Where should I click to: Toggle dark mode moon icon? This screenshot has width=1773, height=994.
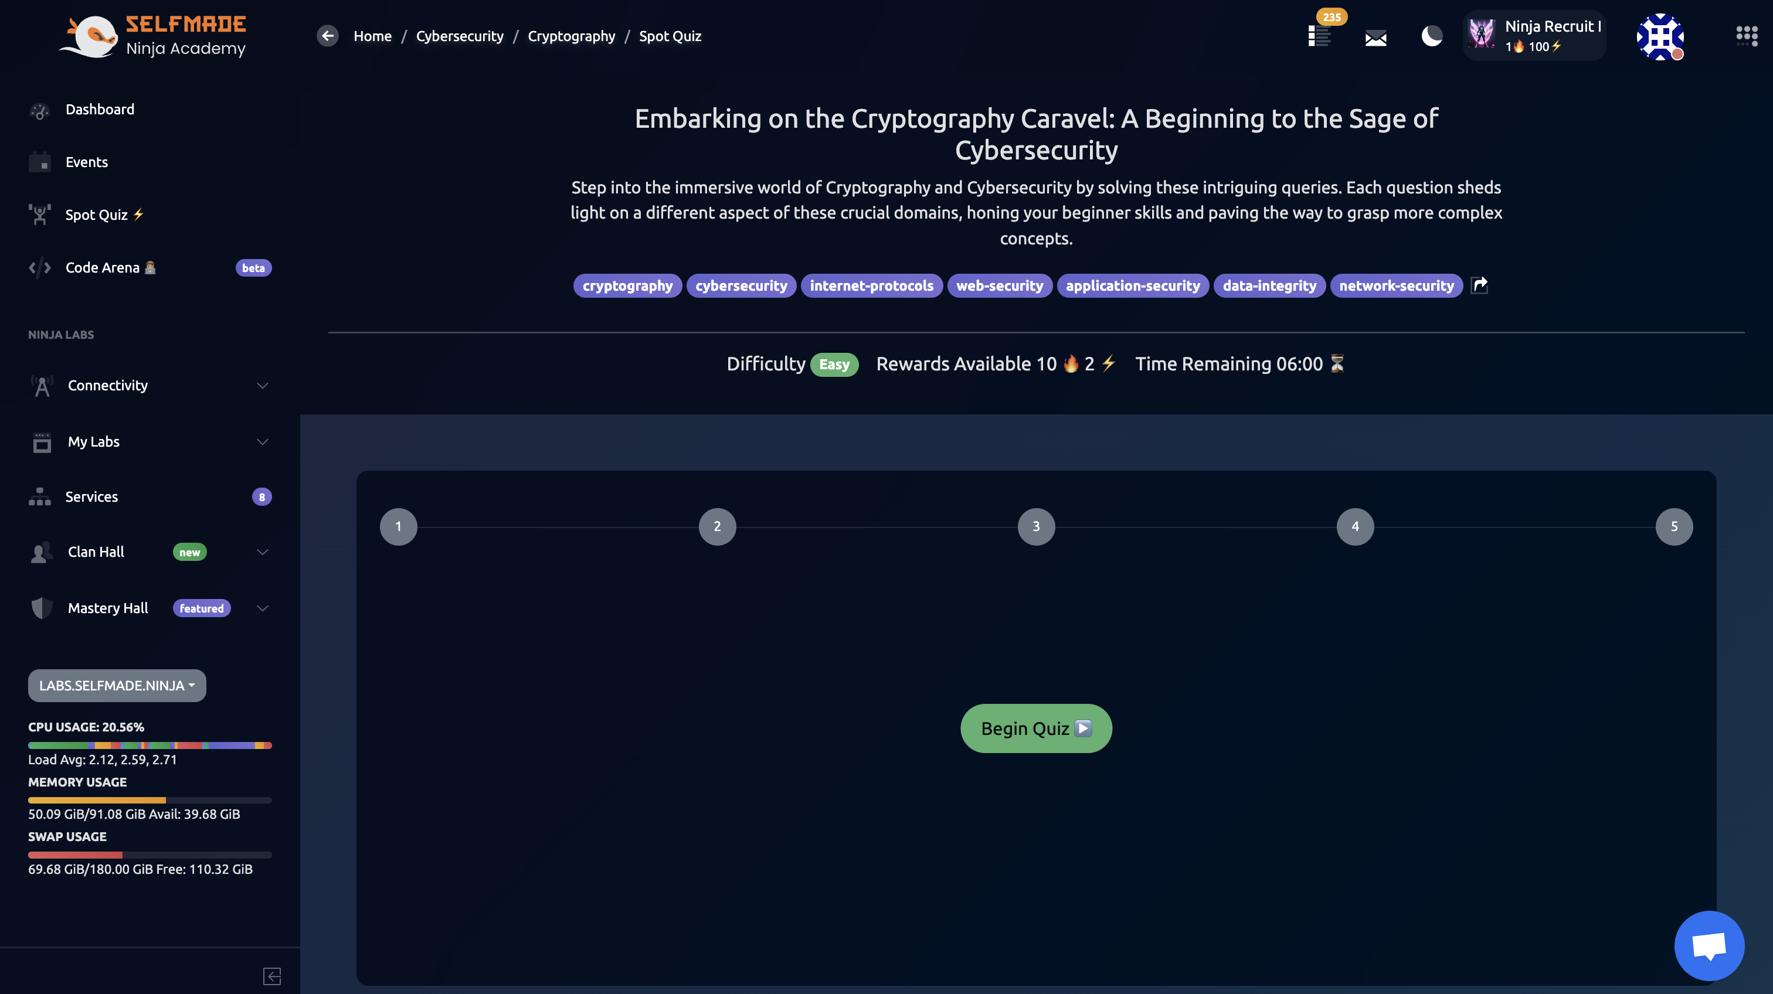[x=1432, y=36]
